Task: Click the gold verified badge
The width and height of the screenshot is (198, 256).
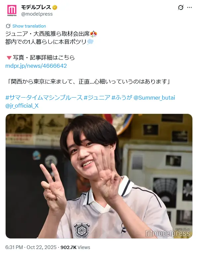Action: (x=55, y=7)
